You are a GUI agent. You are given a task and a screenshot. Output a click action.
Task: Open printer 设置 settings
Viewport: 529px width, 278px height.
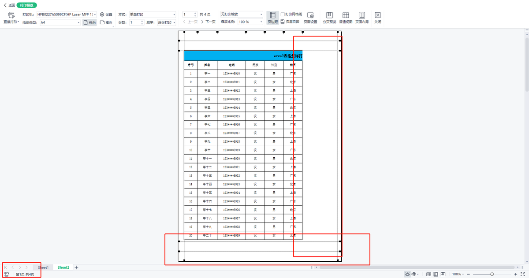tap(106, 15)
